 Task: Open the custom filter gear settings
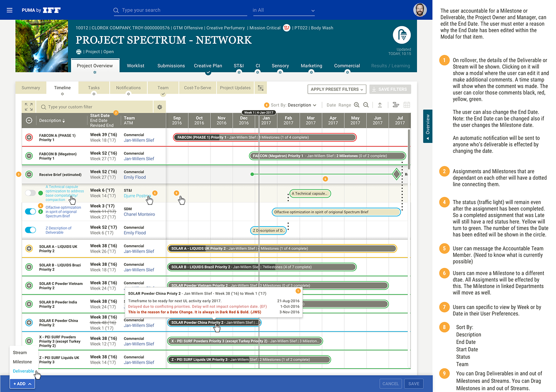pos(160,107)
